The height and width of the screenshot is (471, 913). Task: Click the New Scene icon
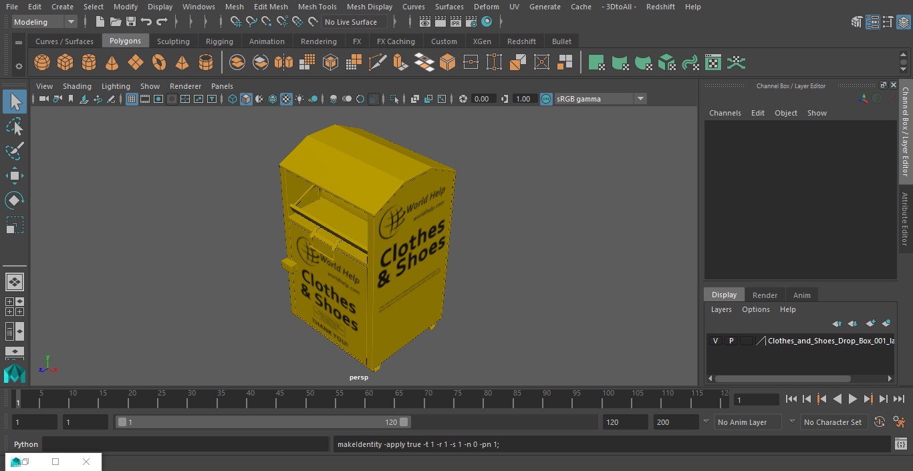[x=100, y=22]
